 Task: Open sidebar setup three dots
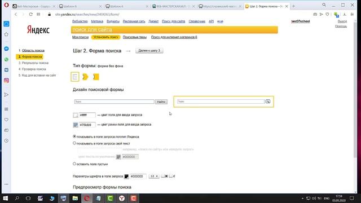tap(6, 184)
